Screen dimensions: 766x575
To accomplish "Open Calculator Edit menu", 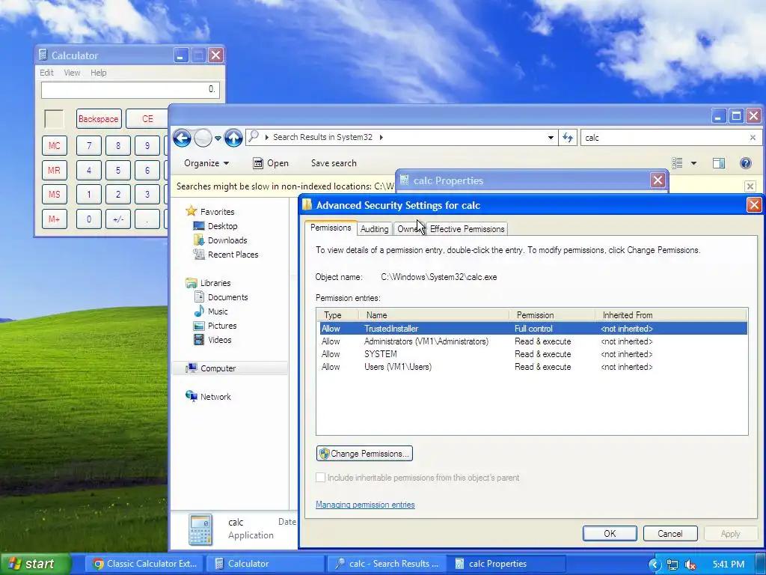I will [46, 73].
